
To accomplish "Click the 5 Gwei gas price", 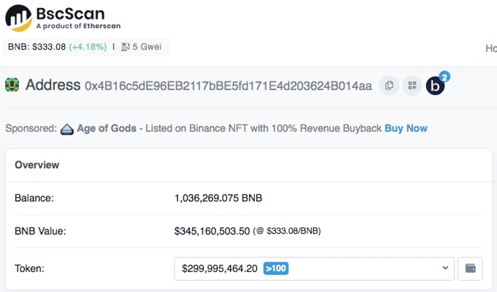I will pyautogui.click(x=147, y=47).
